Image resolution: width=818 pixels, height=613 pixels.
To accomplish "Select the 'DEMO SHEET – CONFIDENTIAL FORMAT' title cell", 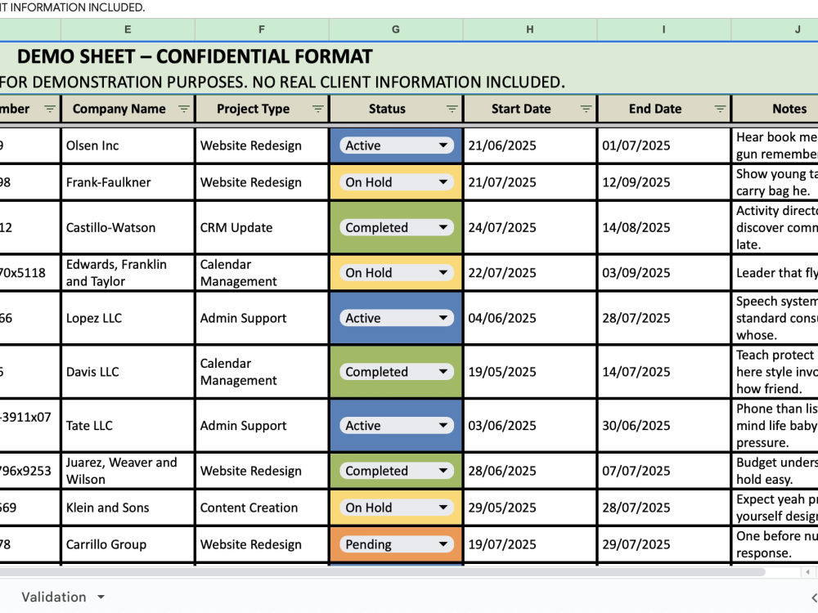I will [195, 56].
